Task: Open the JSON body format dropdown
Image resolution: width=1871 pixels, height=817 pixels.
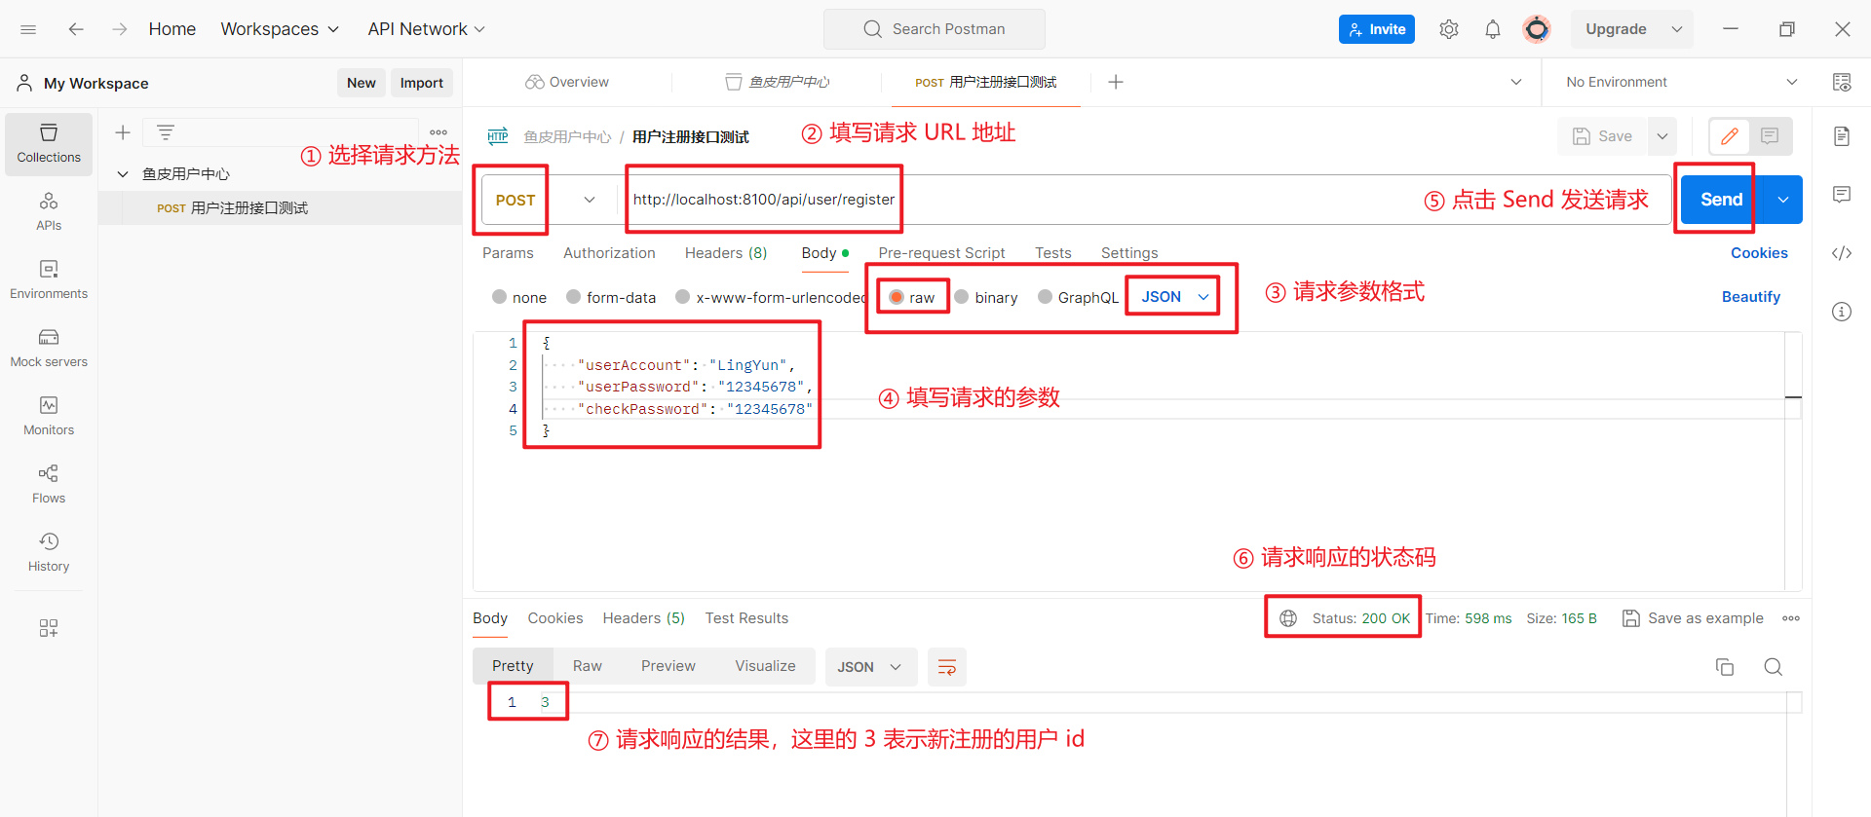Action: tap(1174, 297)
